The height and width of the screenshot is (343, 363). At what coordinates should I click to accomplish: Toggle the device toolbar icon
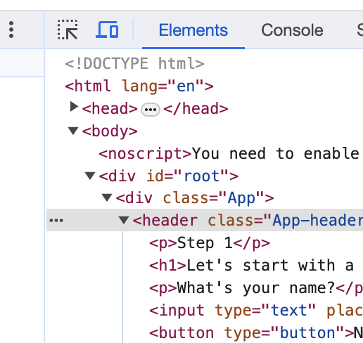pos(107,30)
